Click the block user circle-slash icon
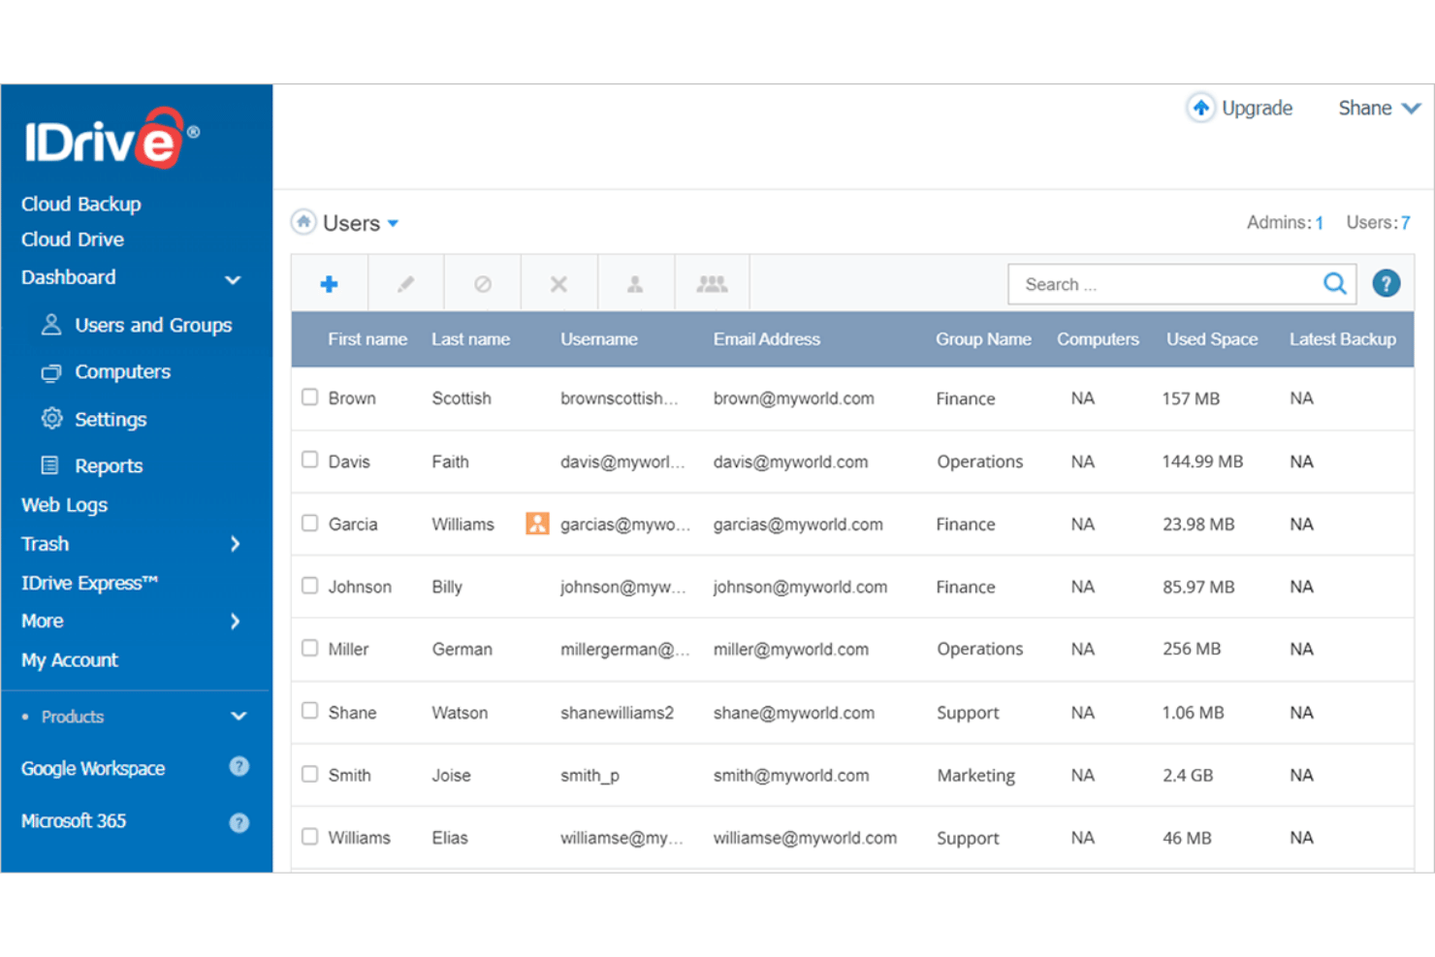Screen dimensions: 1435x957 482,284
